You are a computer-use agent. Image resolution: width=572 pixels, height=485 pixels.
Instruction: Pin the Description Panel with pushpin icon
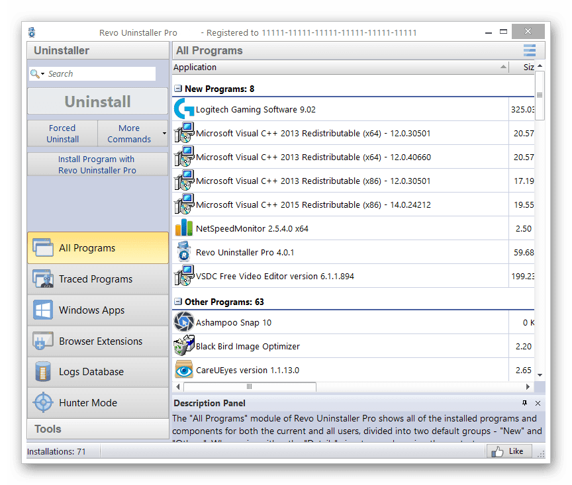(524, 403)
